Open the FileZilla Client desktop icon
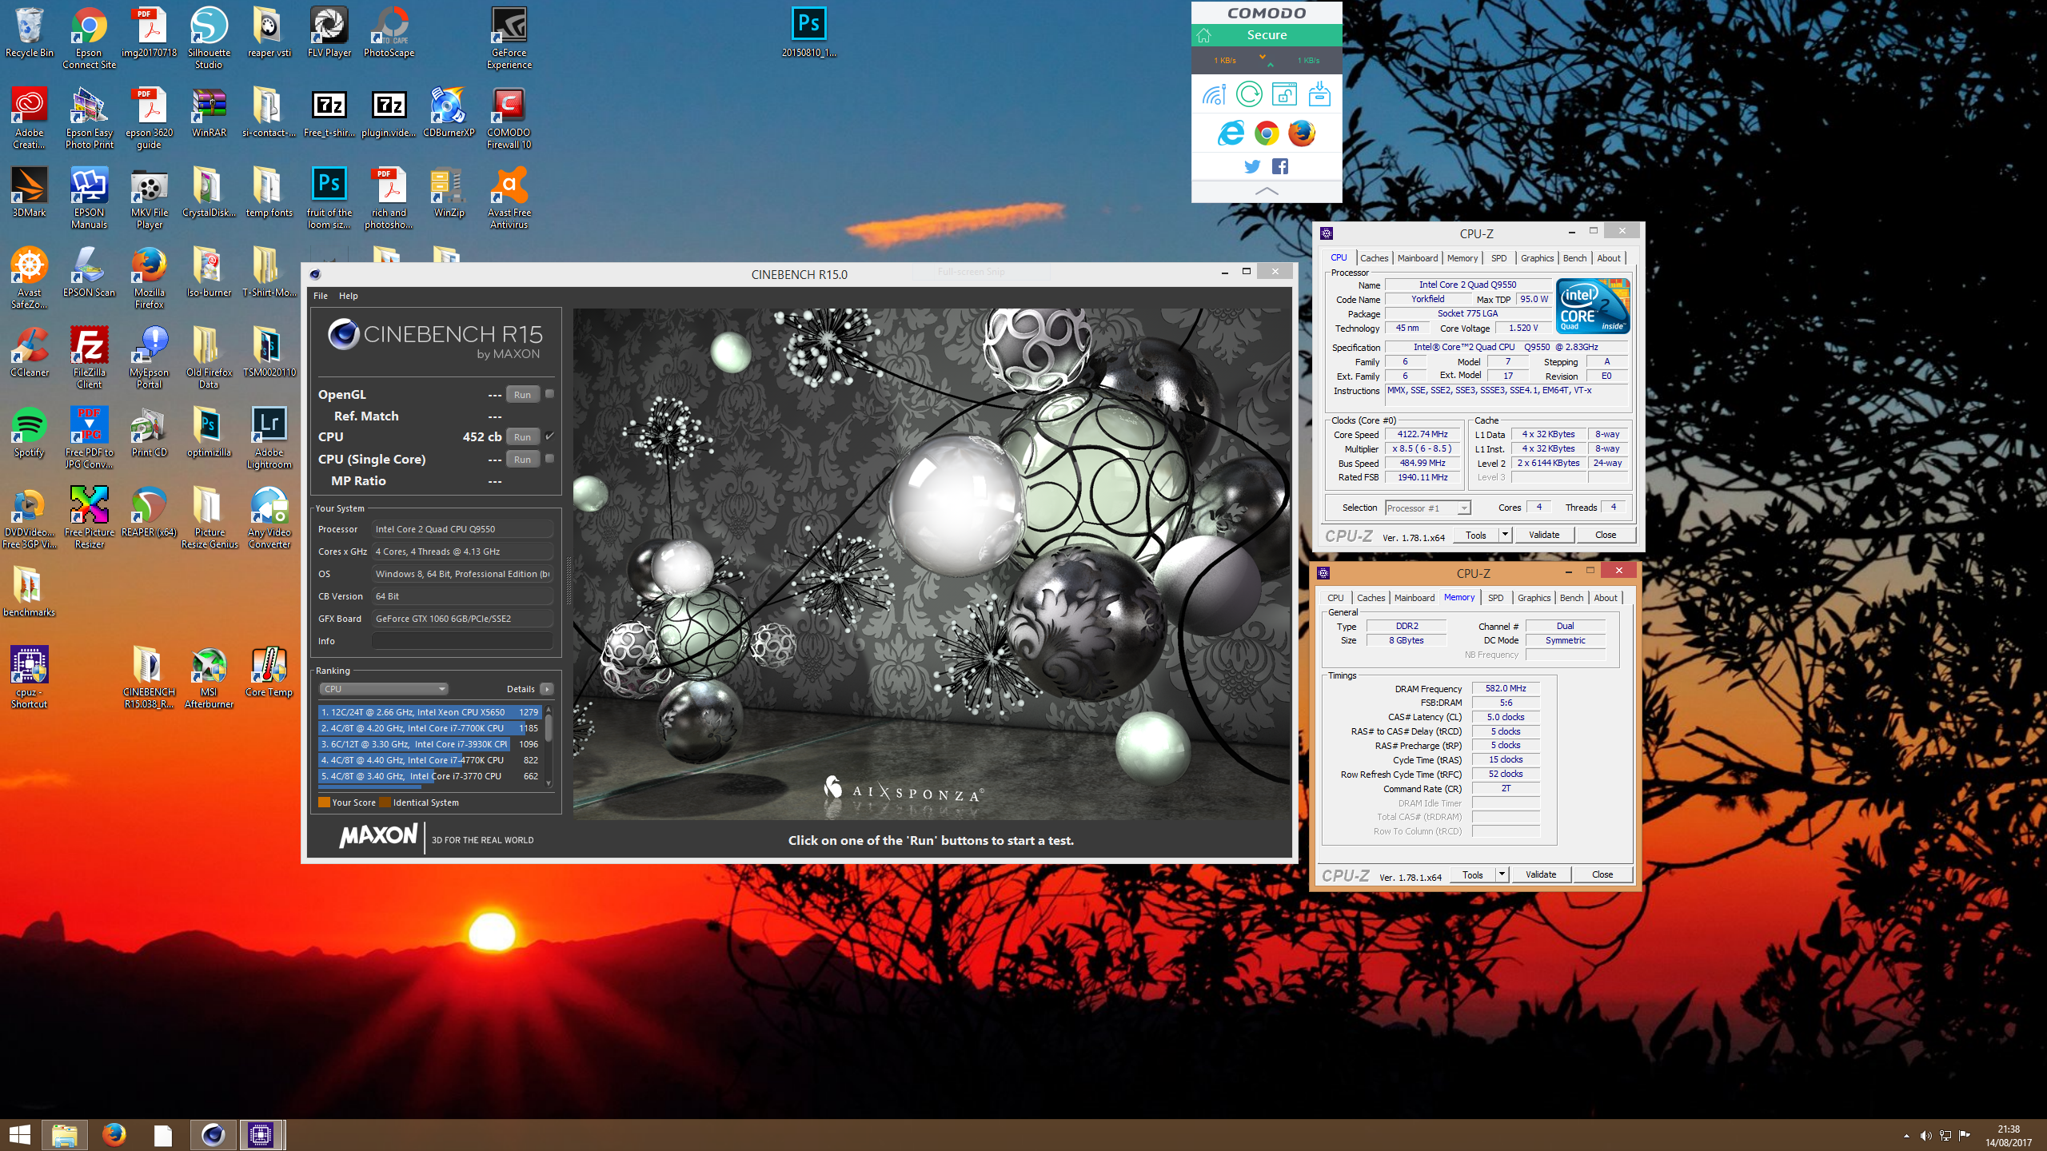 [x=90, y=357]
